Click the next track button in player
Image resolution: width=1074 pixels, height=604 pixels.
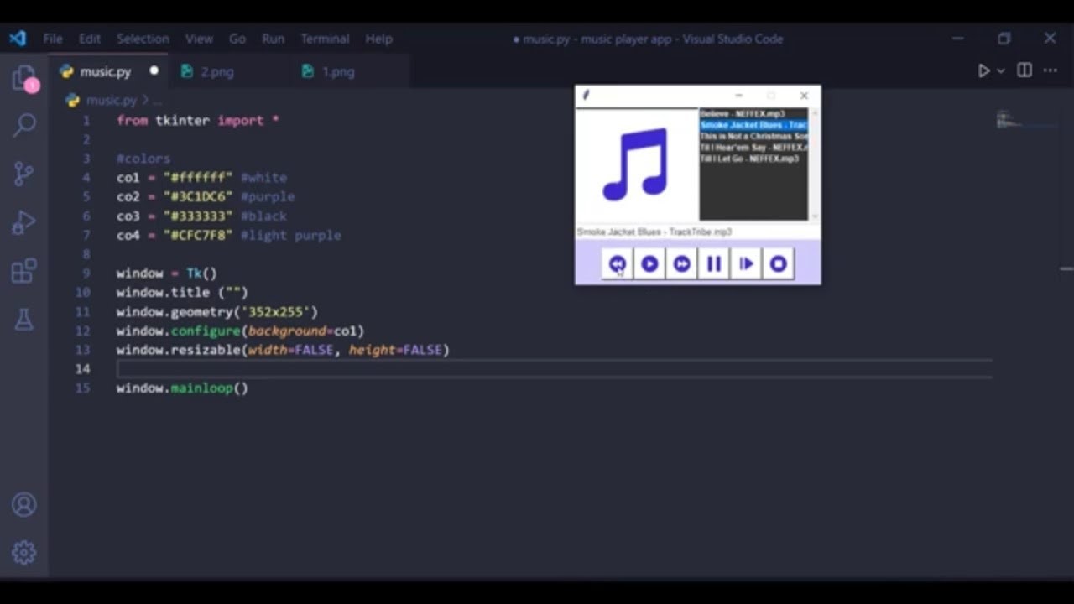pos(681,263)
